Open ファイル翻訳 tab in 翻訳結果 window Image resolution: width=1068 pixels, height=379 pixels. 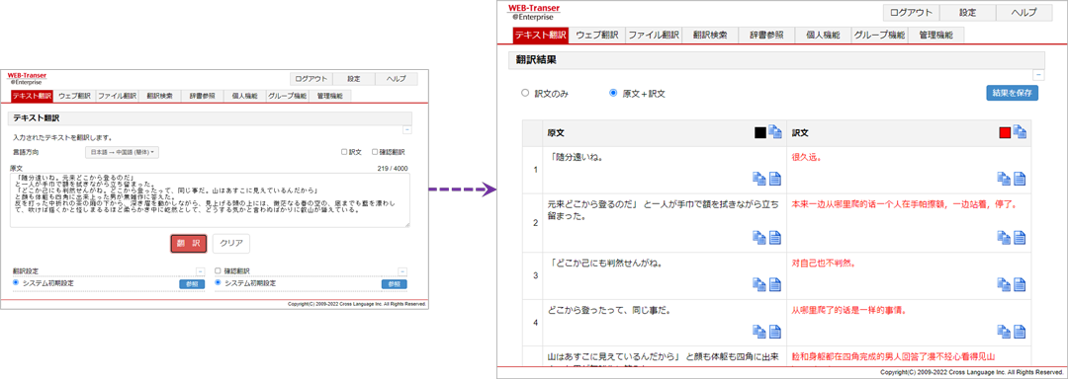click(x=654, y=36)
